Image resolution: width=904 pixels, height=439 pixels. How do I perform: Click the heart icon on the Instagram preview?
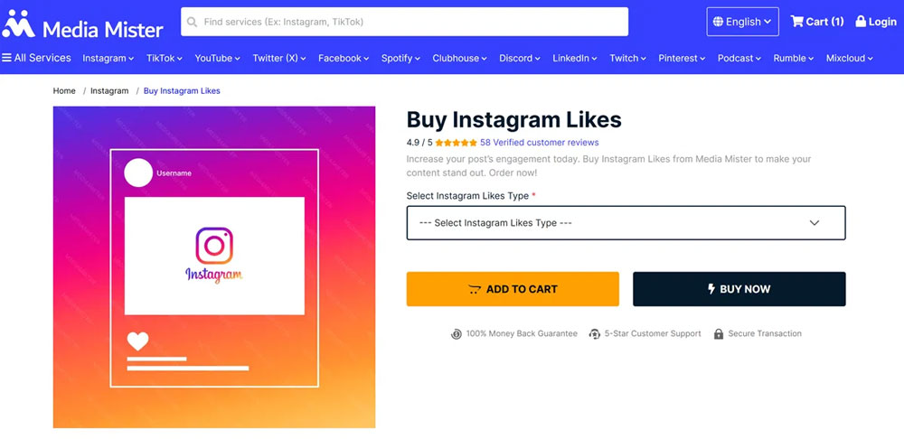[x=137, y=341]
